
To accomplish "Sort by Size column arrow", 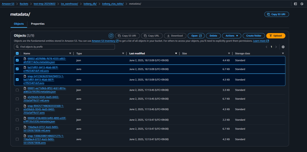I will tap(229, 53).
